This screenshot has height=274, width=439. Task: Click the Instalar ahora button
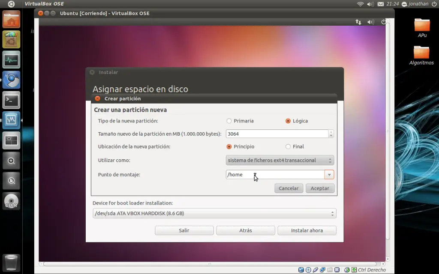307,230
